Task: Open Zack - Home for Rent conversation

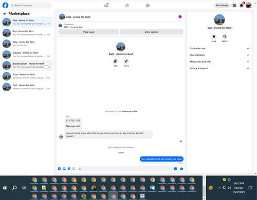Action: pyautogui.click(x=27, y=87)
